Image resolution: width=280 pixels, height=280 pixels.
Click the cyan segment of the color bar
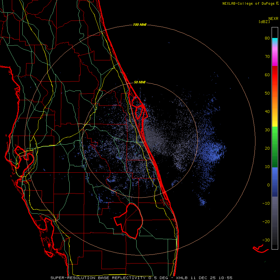click(275, 41)
